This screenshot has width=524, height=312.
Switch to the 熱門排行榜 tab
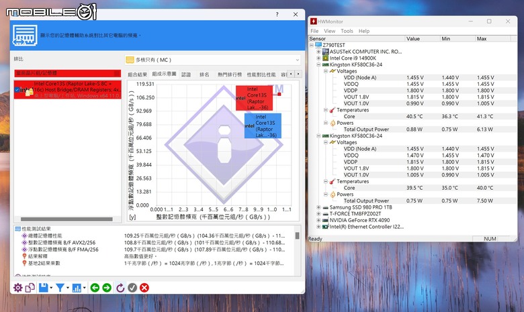(x=229, y=74)
